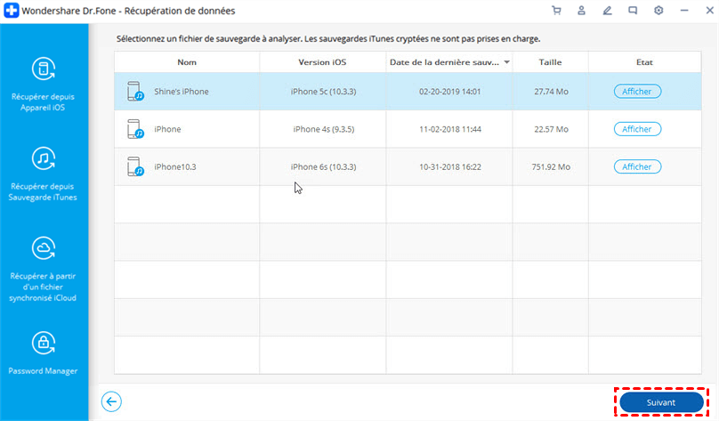Click size 27.74 Mo
719x421 pixels.
[551, 92]
